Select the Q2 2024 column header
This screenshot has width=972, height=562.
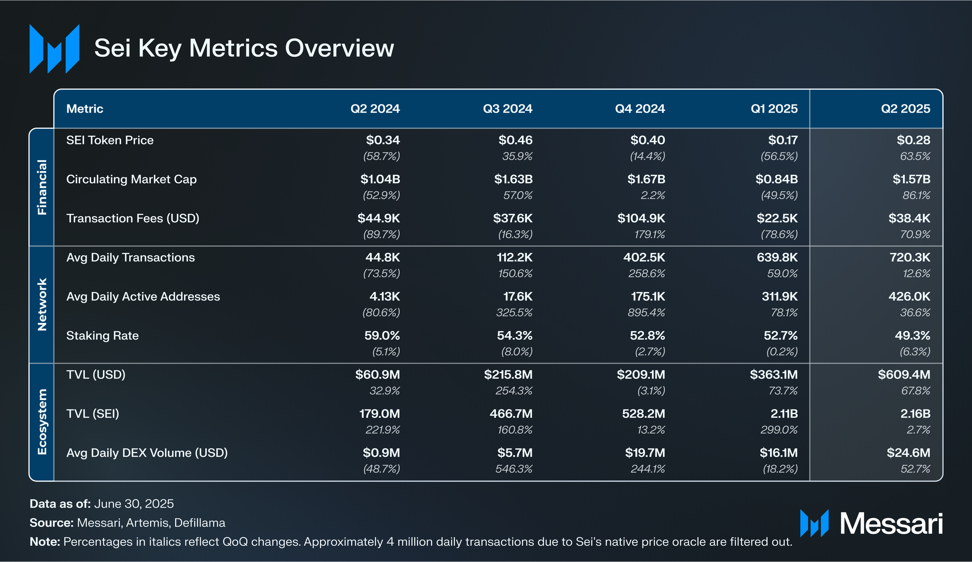pos(375,109)
